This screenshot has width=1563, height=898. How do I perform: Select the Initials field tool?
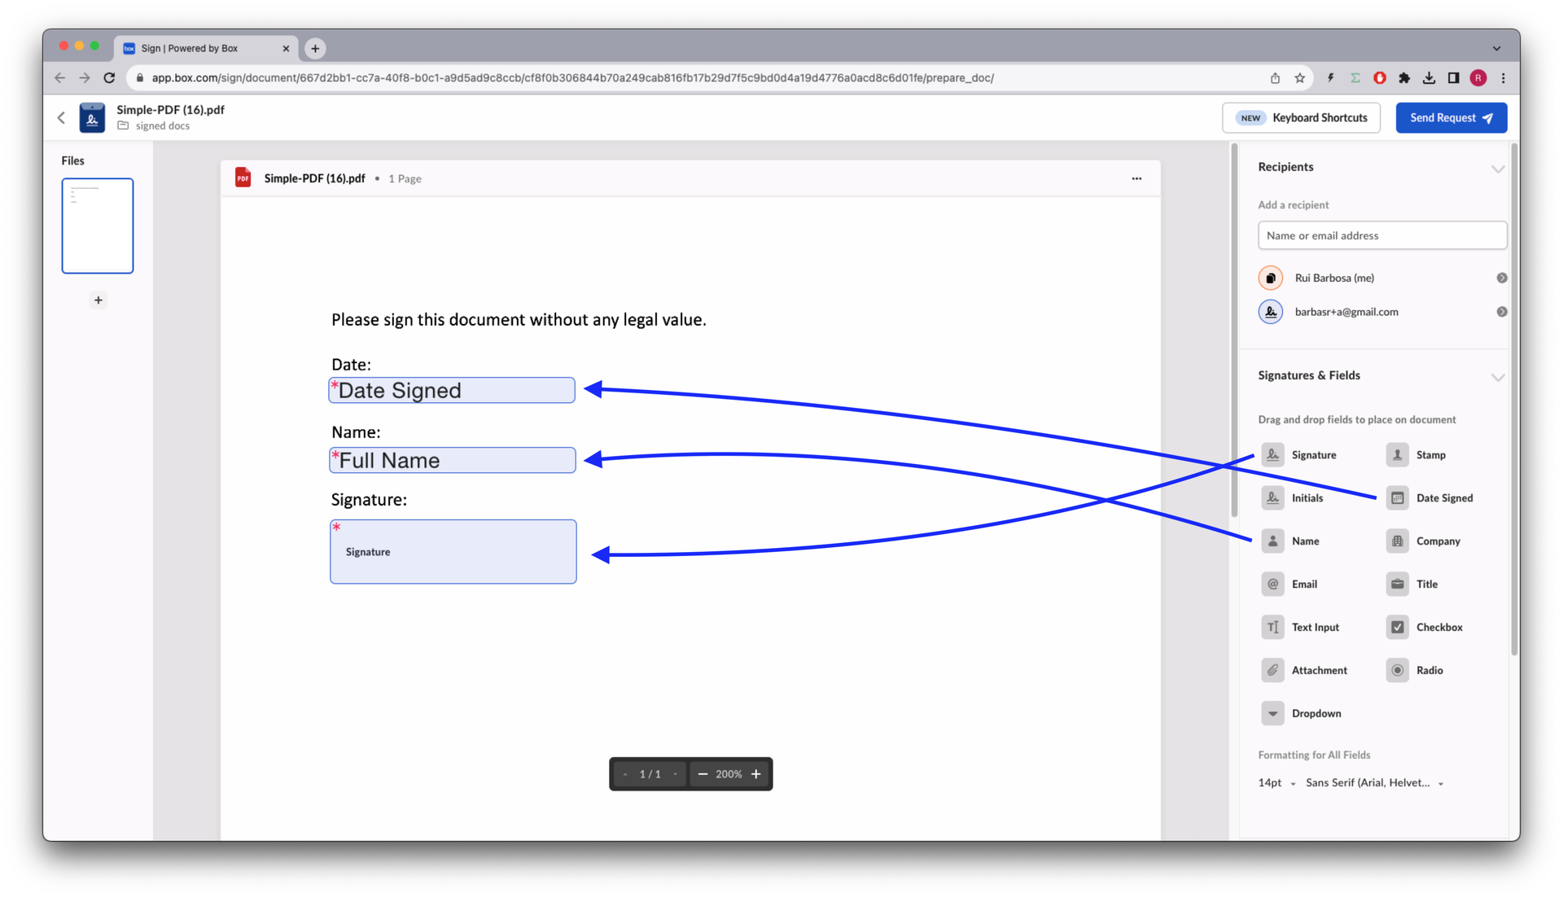coord(1293,497)
